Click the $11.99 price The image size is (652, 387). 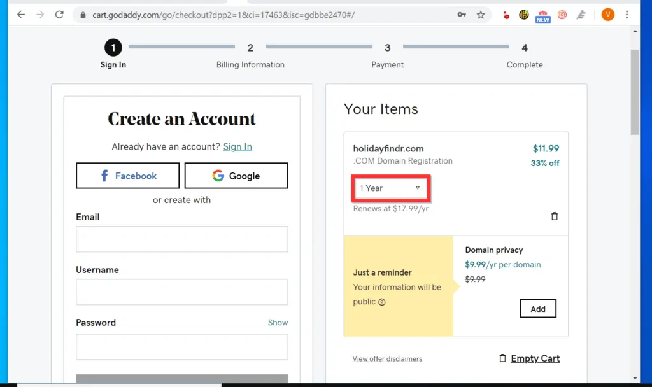tap(546, 149)
